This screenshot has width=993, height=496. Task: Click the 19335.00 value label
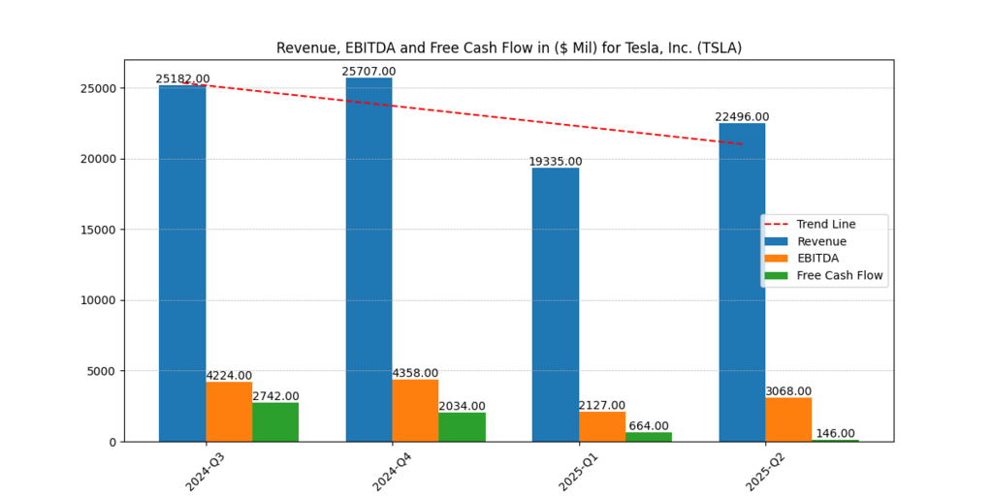tap(556, 162)
